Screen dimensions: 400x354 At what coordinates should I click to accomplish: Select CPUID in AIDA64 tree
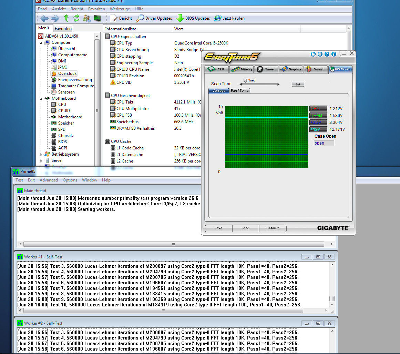coord(64,111)
